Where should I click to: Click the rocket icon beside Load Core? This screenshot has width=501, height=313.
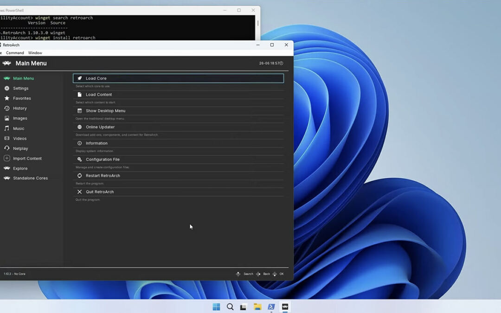[80, 78]
